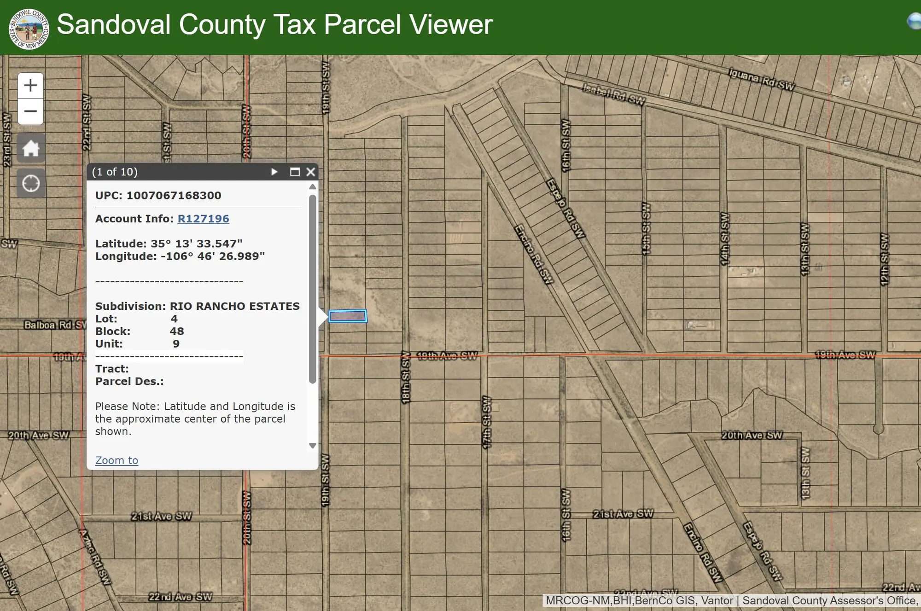Click the Sandoval County Tax Parcel Viewer title

(x=274, y=24)
